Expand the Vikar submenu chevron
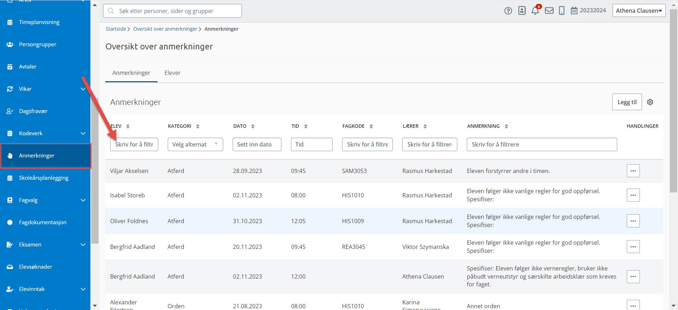Viewport: 678px width, 310px height. [x=83, y=89]
